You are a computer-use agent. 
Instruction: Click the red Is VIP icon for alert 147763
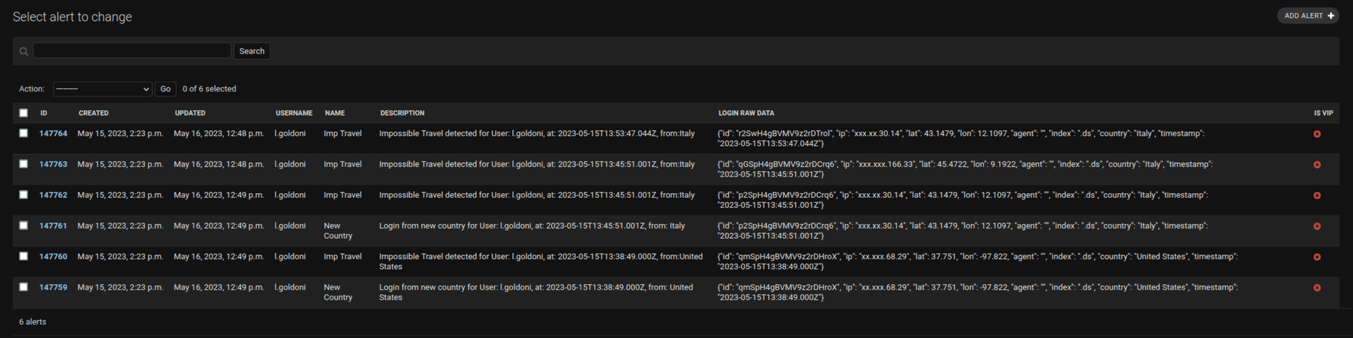tap(1317, 165)
